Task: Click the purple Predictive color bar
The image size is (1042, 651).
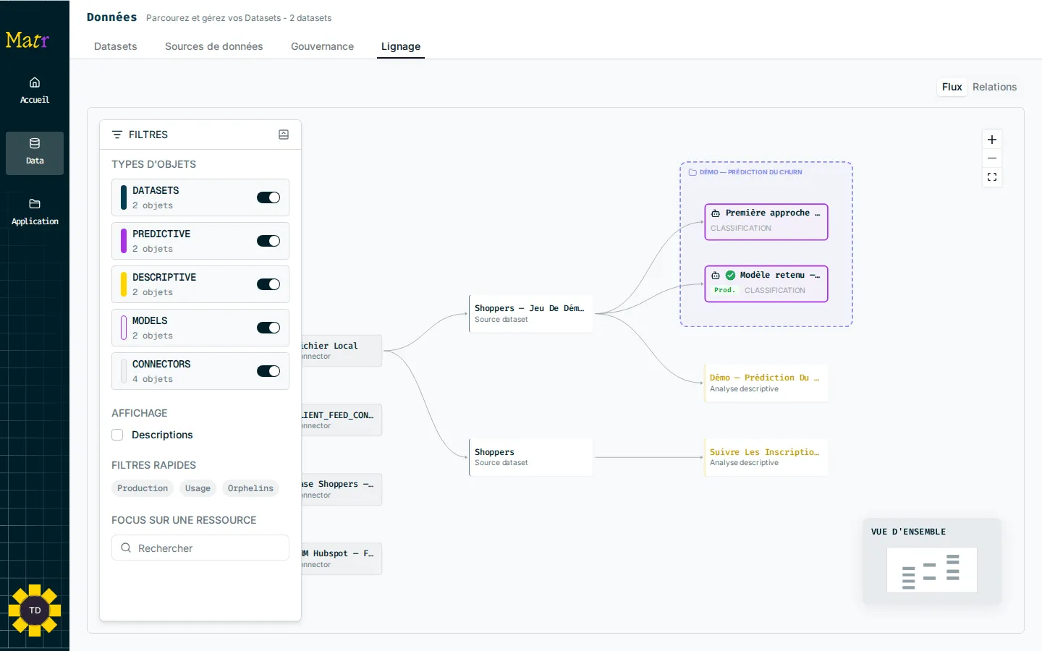Action: click(x=124, y=241)
